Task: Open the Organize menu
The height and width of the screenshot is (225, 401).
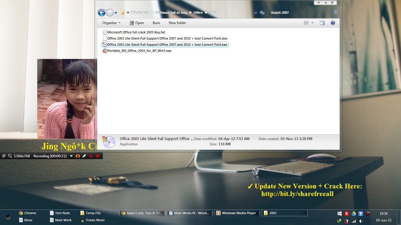Action: click(111, 23)
